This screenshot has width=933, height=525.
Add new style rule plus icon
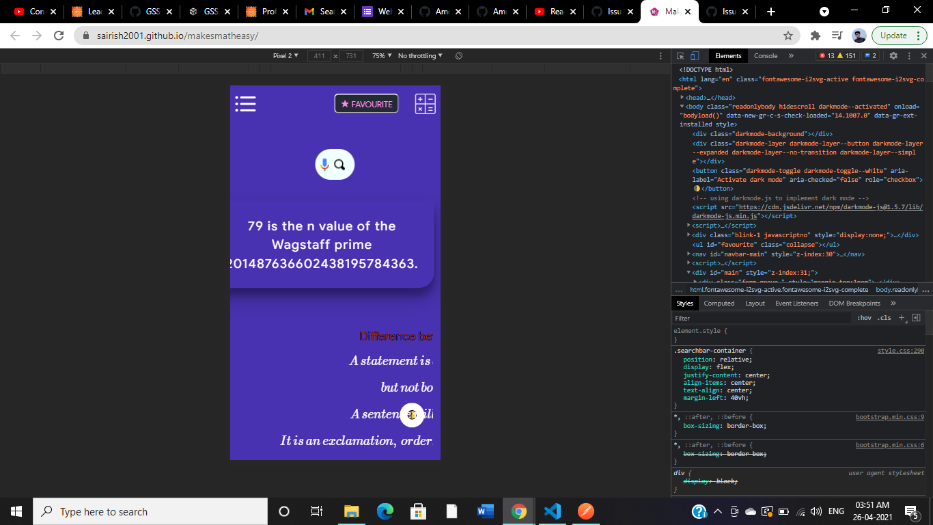point(902,318)
